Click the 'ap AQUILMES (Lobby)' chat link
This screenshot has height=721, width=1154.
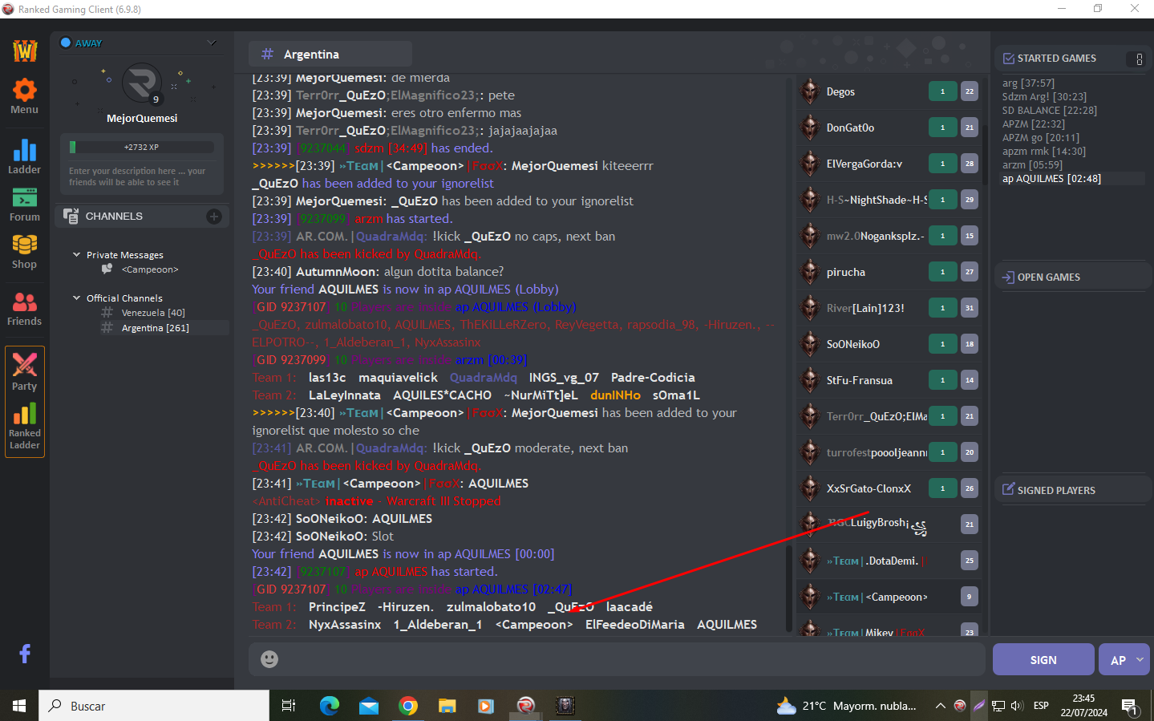pyautogui.click(x=516, y=307)
